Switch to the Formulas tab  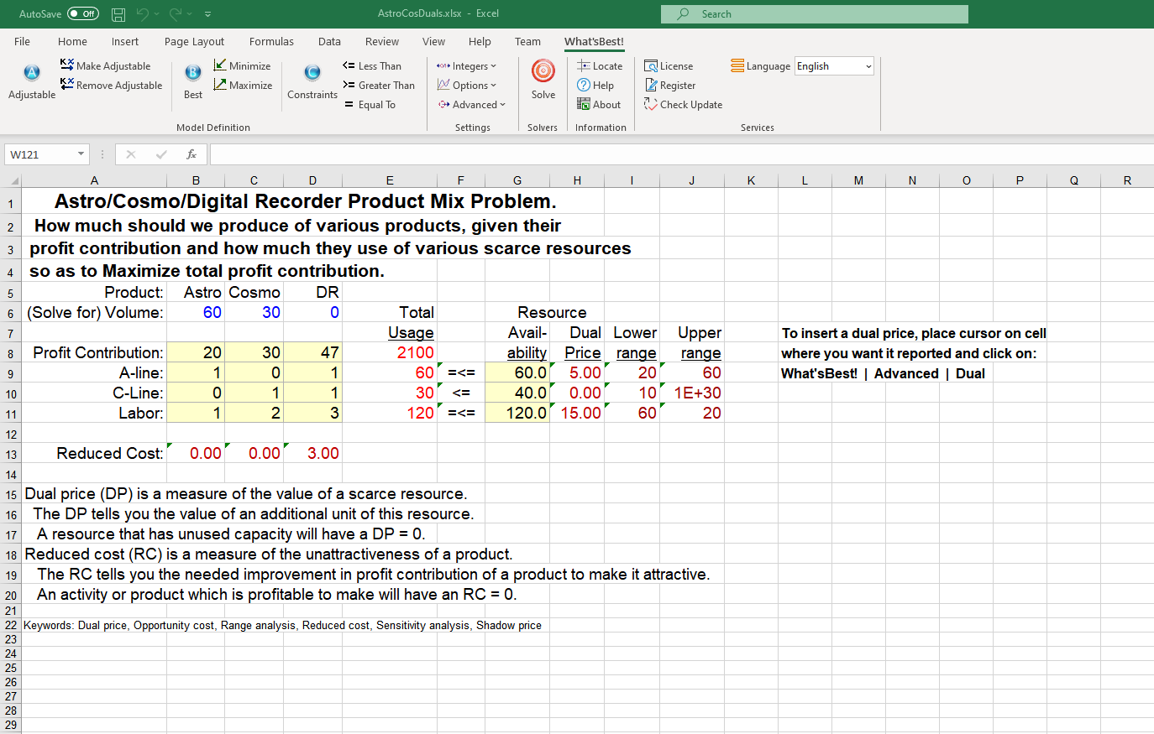coord(271,42)
